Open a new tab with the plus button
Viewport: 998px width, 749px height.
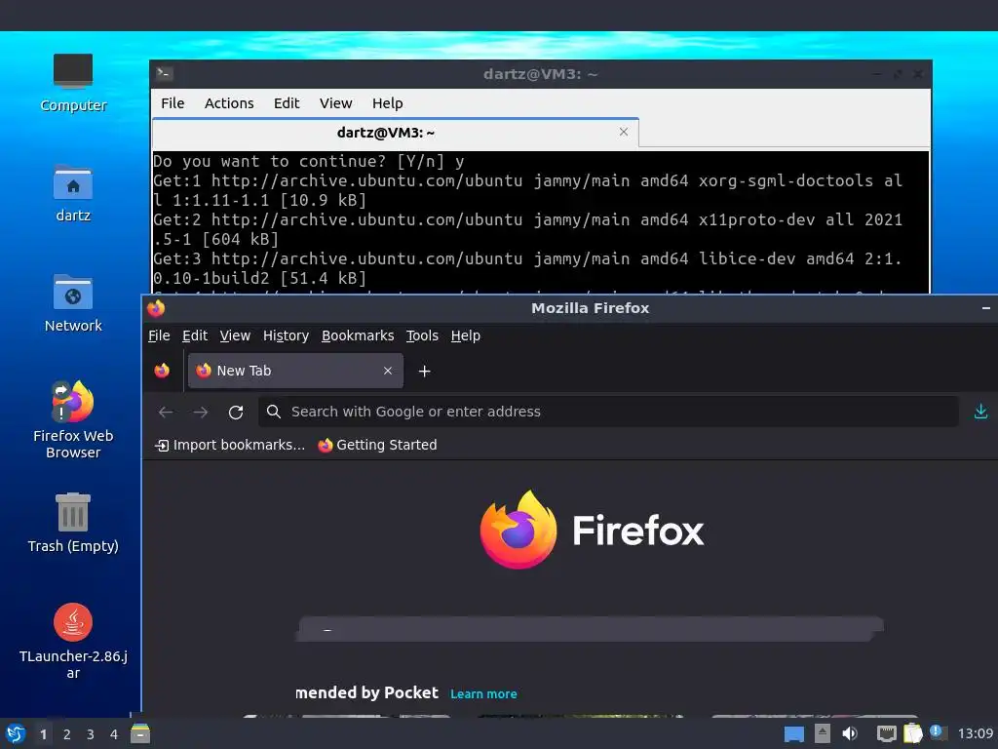(x=425, y=372)
